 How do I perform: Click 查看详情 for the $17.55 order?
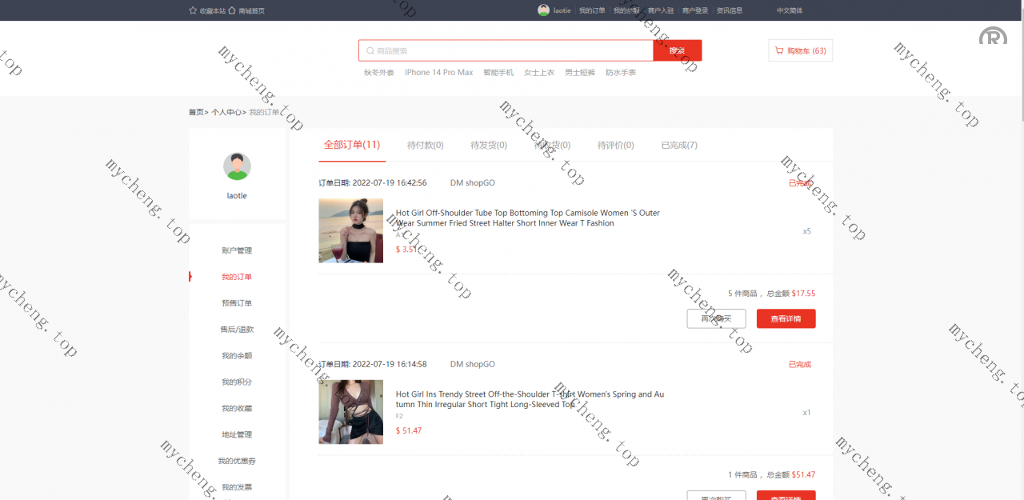786,318
